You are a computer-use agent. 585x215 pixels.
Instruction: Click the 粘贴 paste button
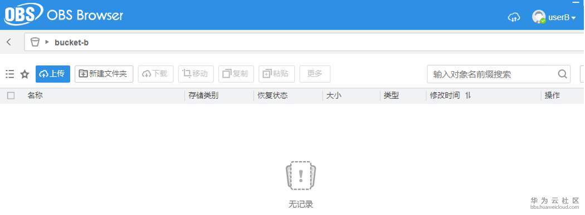click(x=276, y=74)
